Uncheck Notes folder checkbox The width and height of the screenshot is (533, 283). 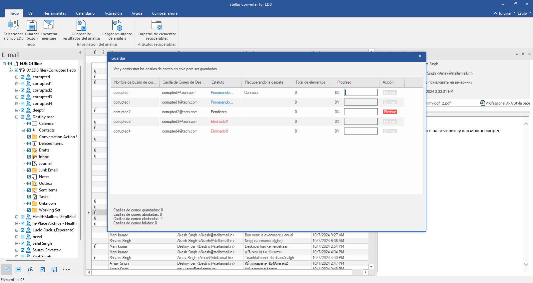pyautogui.click(x=29, y=177)
